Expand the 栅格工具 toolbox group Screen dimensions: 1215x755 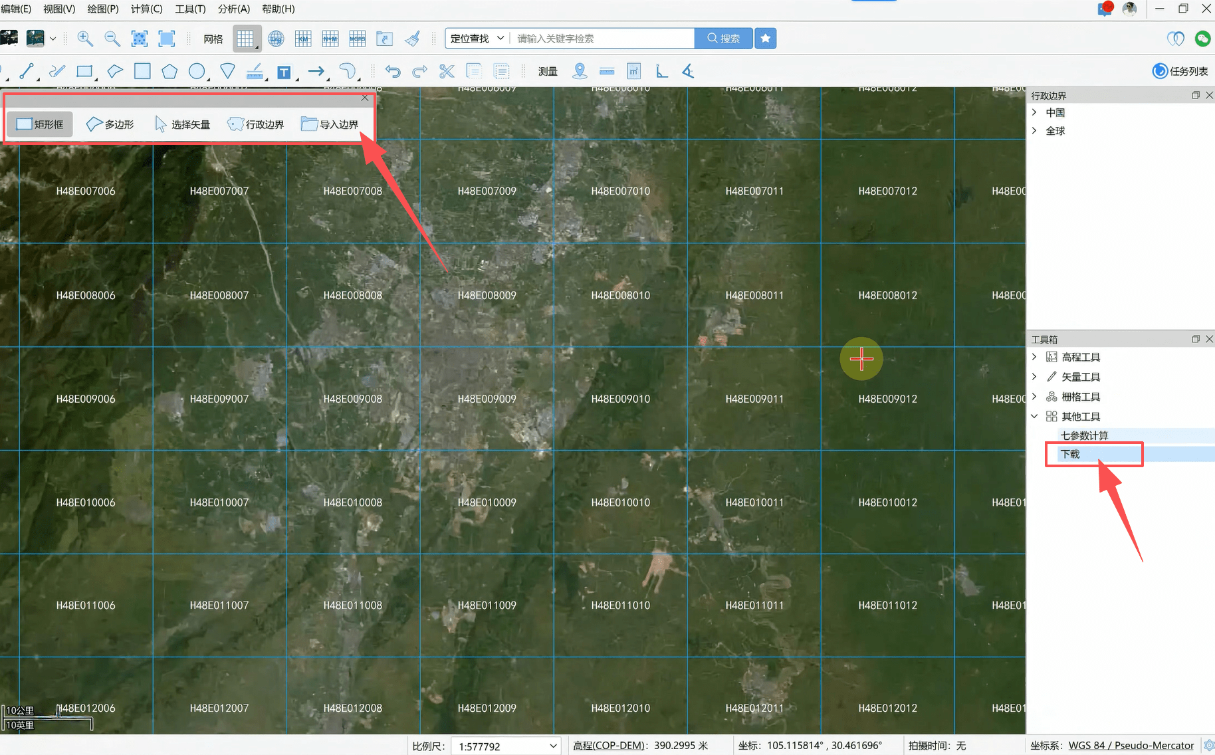[x=1034, y=397]
